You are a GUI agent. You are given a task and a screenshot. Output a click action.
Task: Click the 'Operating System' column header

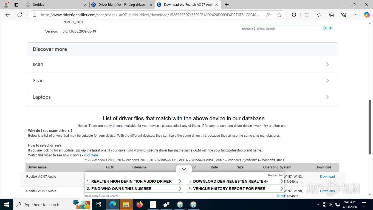tap(277, 167)
